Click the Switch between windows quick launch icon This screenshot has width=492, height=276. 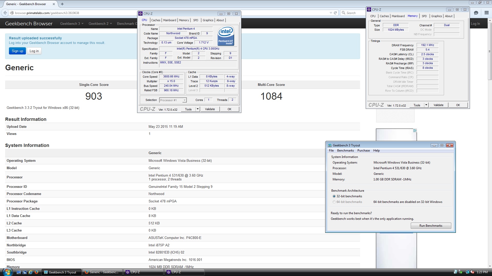coord(25,272)
